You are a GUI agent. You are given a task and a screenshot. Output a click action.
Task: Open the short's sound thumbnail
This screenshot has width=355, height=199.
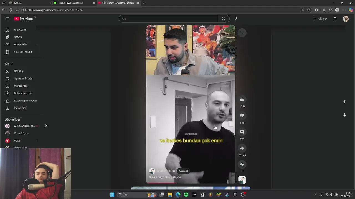click(242, 180)
